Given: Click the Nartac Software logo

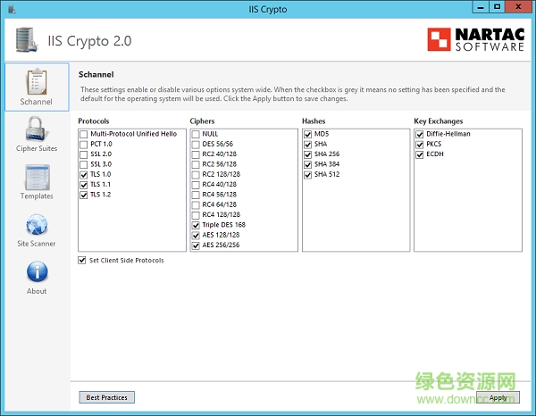Looking at the screenshot, I should pos(474,40).
